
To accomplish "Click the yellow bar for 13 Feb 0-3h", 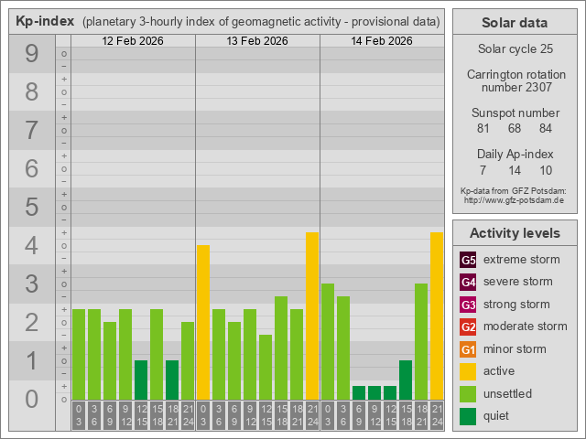I will click(x=203, y=322).
